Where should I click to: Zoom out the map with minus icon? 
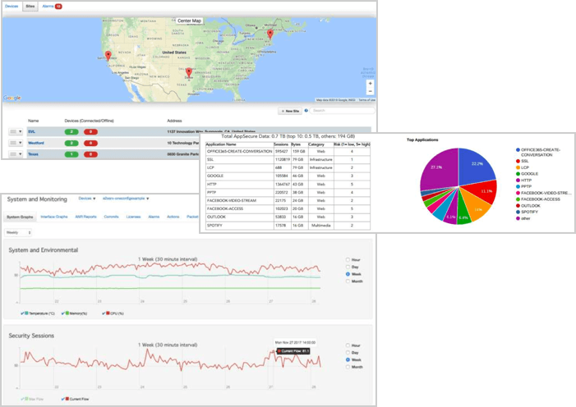pos(370,91)
